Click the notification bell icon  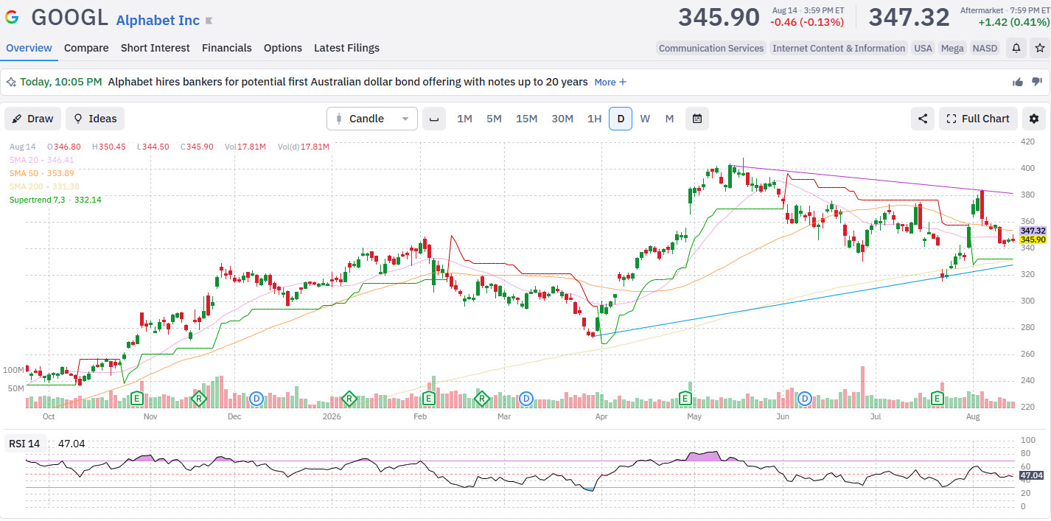click(1016, 48)
